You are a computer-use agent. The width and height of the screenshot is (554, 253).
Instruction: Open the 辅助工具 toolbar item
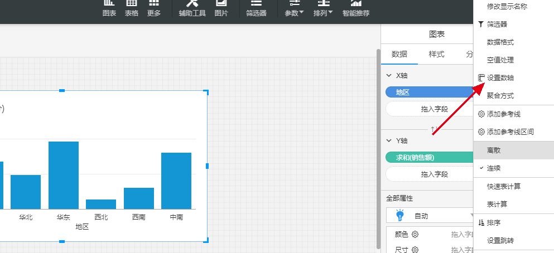click(x=192, y=9)
